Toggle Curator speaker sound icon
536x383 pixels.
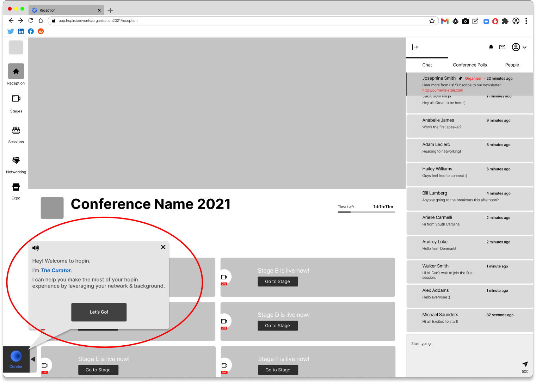click(x=36, y=248)
